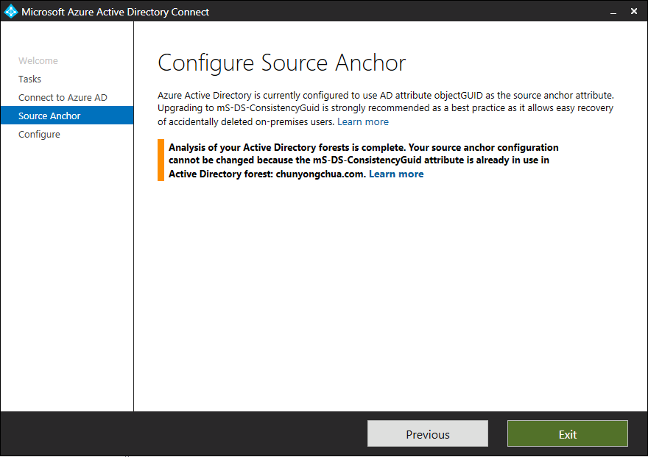This screenshot has height=457, width=648.
Task: Select the highlighted Source Anchor step
Action: (x=50, y=116)
